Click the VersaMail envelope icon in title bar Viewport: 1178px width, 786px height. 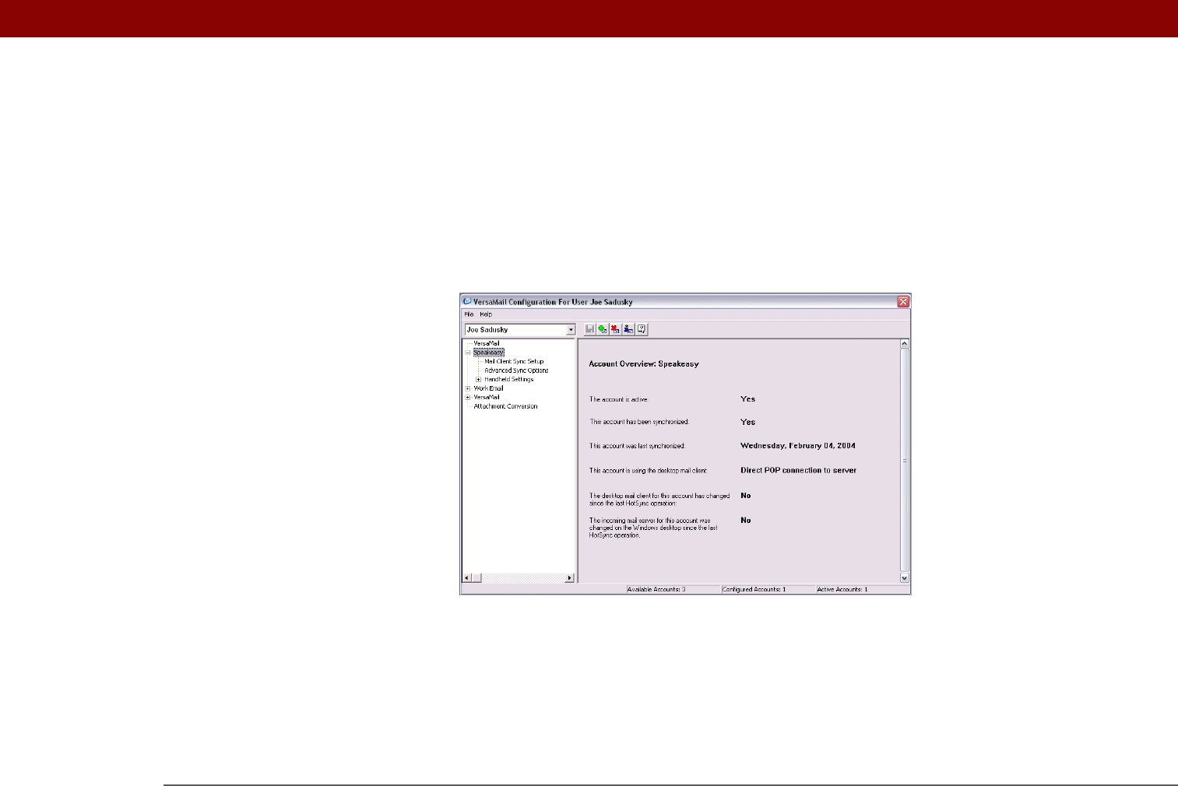click(x=467, y=301)
